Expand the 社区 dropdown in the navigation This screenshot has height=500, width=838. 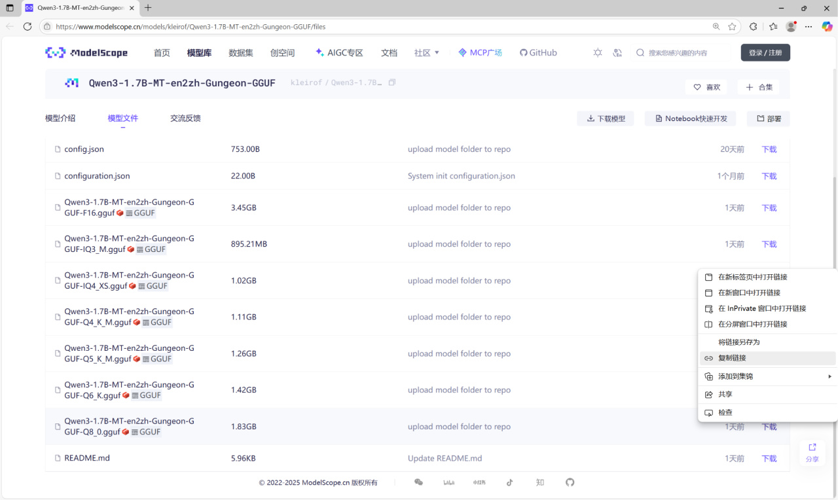click(x=427, y=53)
